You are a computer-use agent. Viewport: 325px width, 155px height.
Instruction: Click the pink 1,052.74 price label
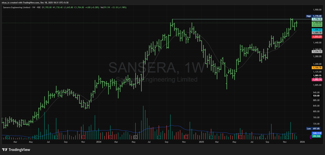tap(317, 80)
